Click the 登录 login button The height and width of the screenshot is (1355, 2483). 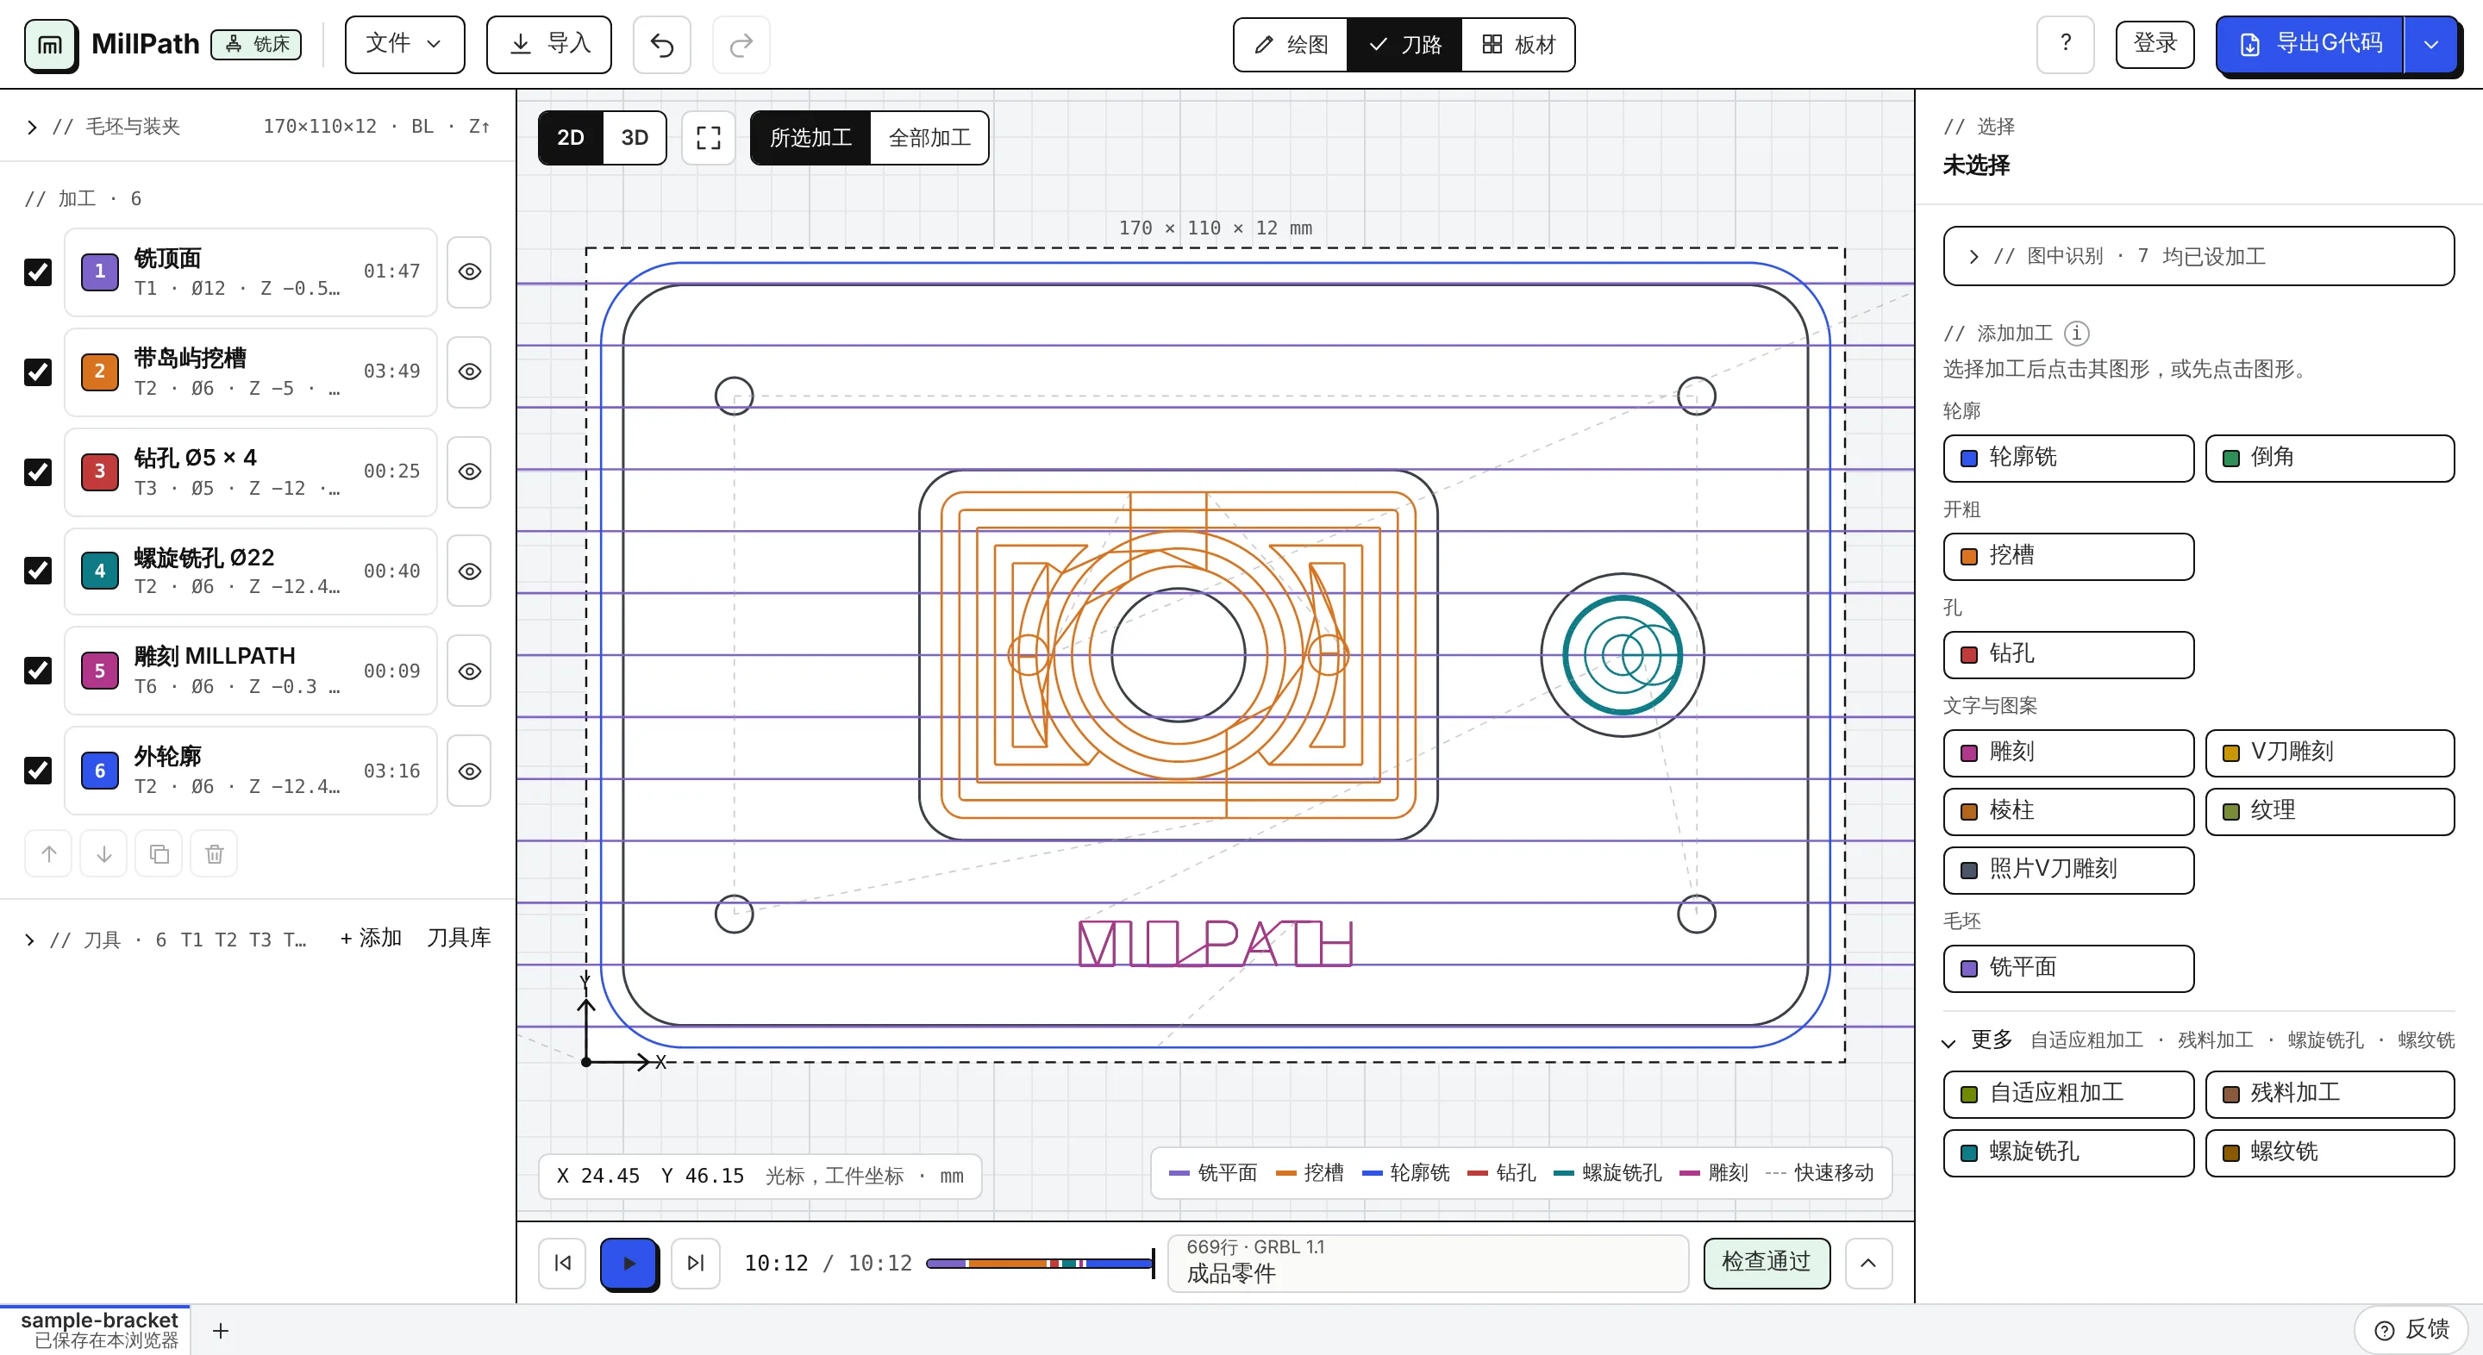pyautogui.click(x=2155, y=44)
